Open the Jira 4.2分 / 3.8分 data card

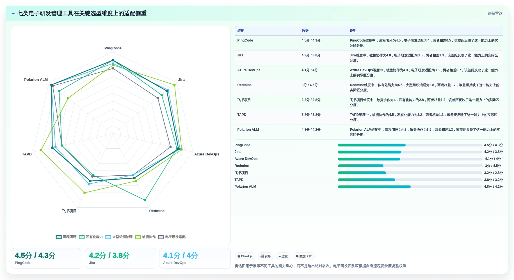point(121,258)
